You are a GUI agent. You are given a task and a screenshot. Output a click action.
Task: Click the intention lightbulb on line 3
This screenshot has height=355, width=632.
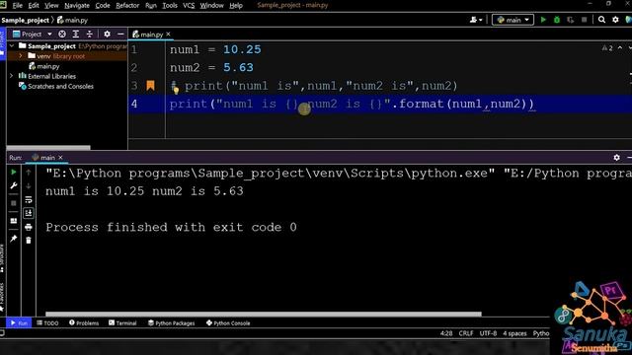pyautogui.click(x=176, y=91)
